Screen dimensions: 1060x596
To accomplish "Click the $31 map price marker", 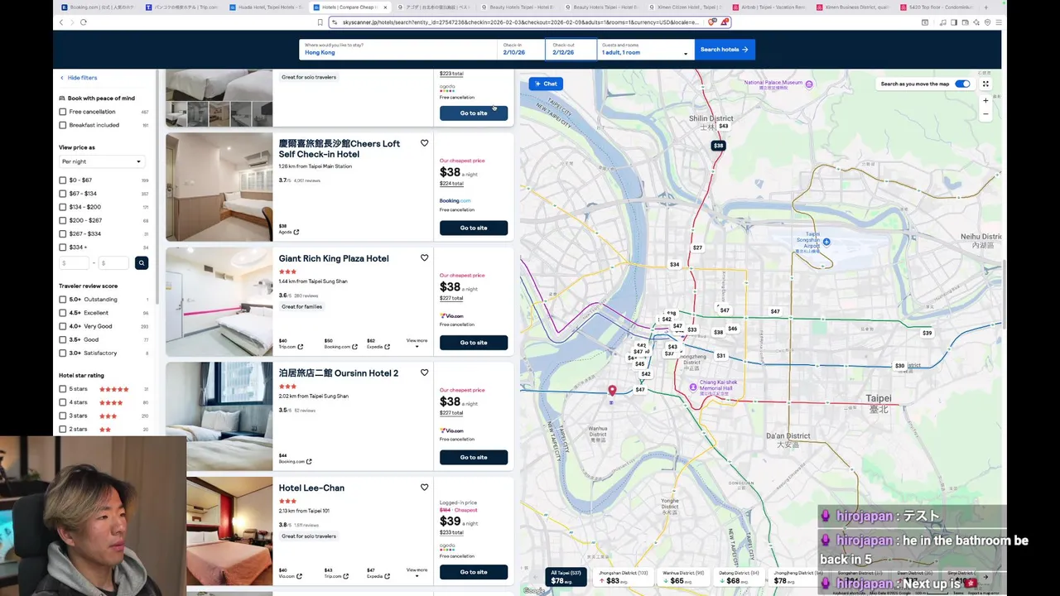I will 720,355.
